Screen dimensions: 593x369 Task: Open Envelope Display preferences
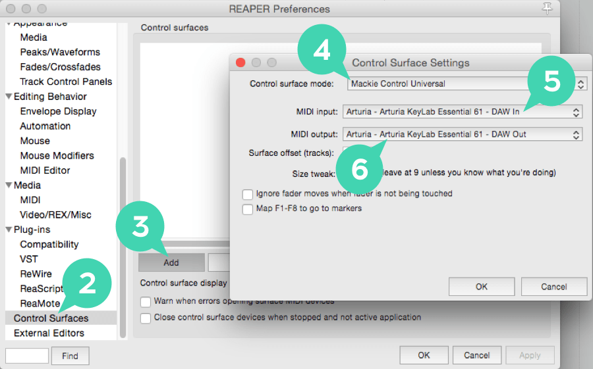click(58, 111)
